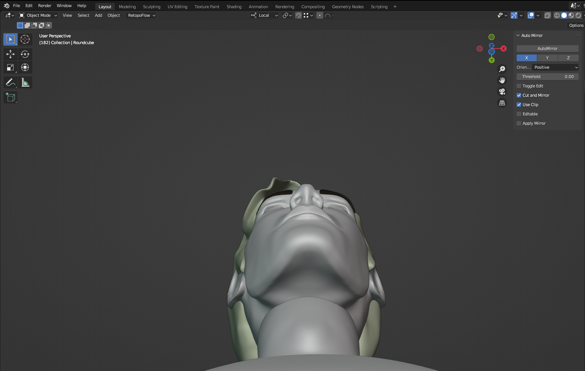Open the viewport Add menu
Image resolution: width=585 pixels, height=371 pixels.
point(99,15)
